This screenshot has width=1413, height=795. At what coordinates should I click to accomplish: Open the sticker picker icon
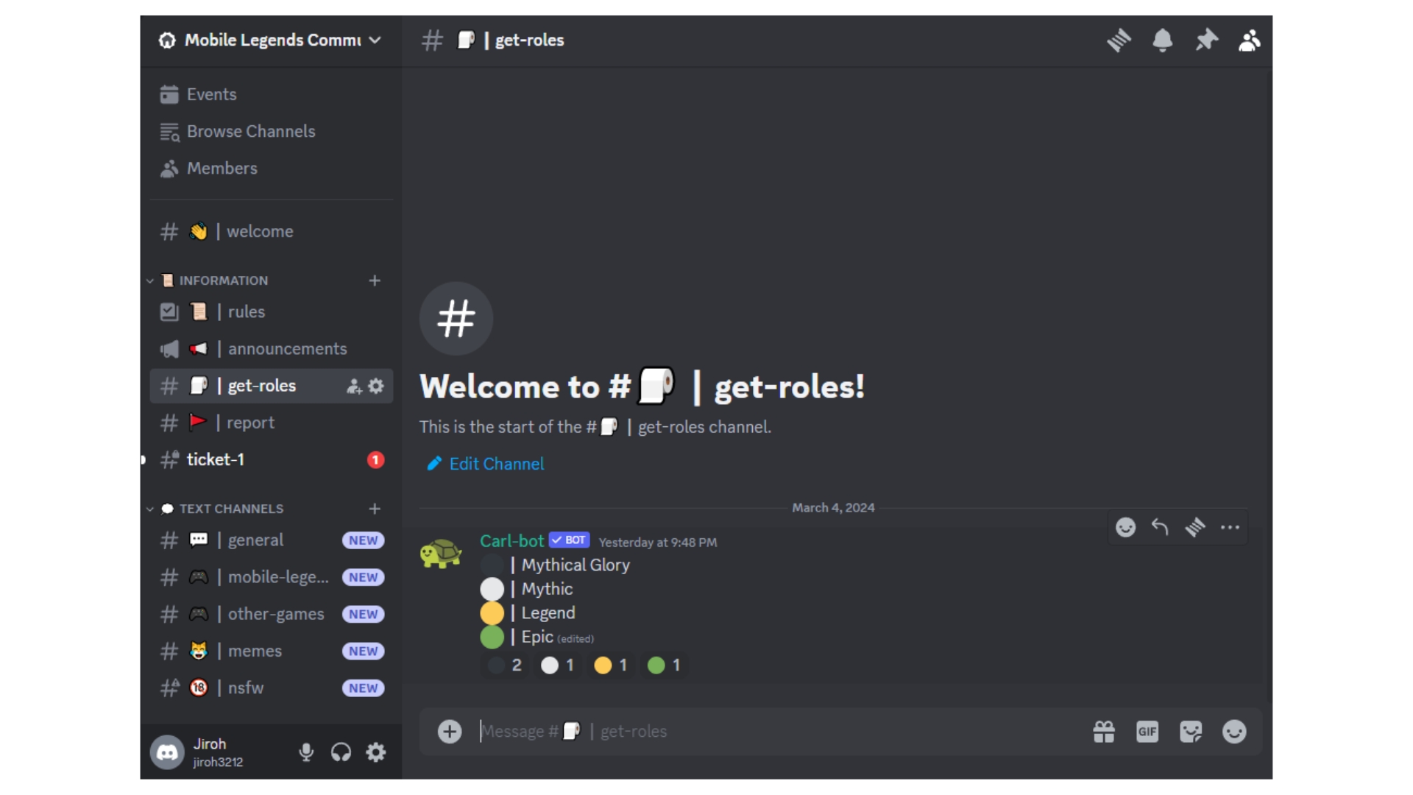click(1190, 731)
